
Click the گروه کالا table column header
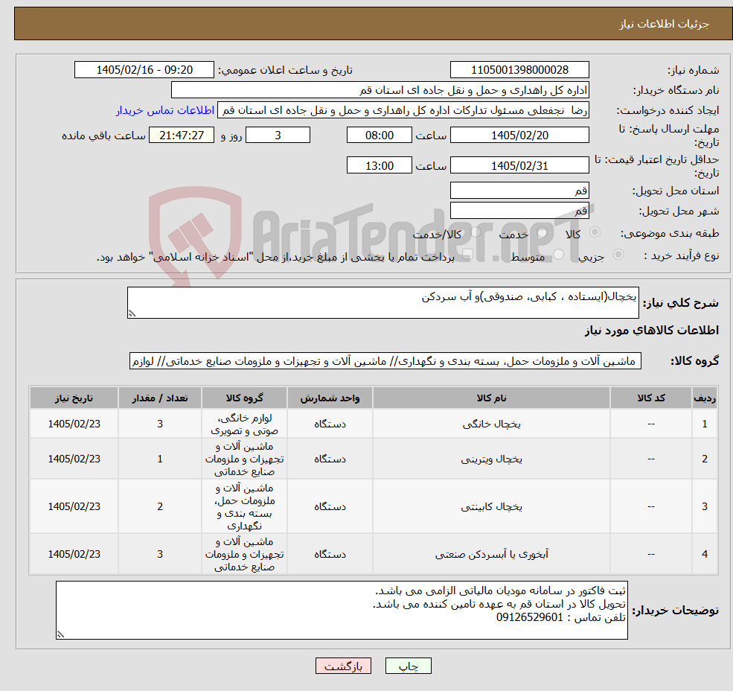pos(244,398)
